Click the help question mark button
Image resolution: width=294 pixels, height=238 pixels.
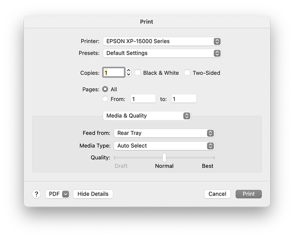[x=37, y=194]
